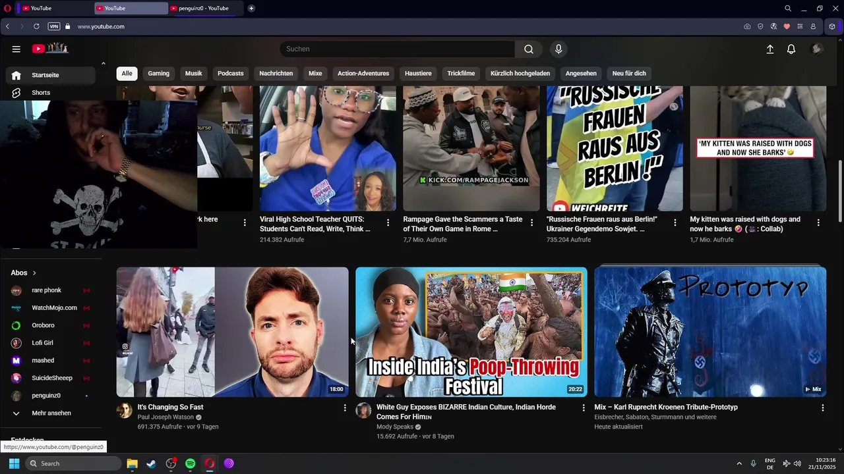Open options for White Guy Exposes video
Image resolution: width=844 pixels, height=474 pixels.
584,408
